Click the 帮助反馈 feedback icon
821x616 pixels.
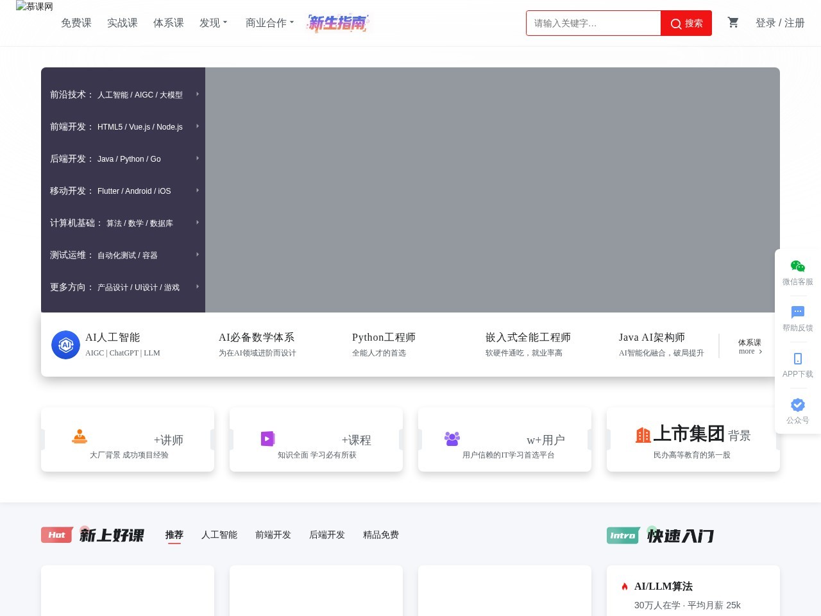click(x=797, y=312)
